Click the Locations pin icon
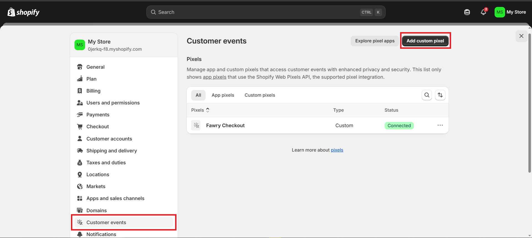The image size is (532, 238). pos(80,174)
